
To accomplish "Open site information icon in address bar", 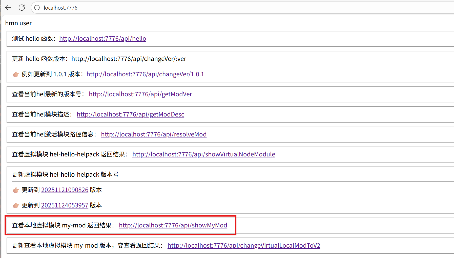I will pos(37,8).
